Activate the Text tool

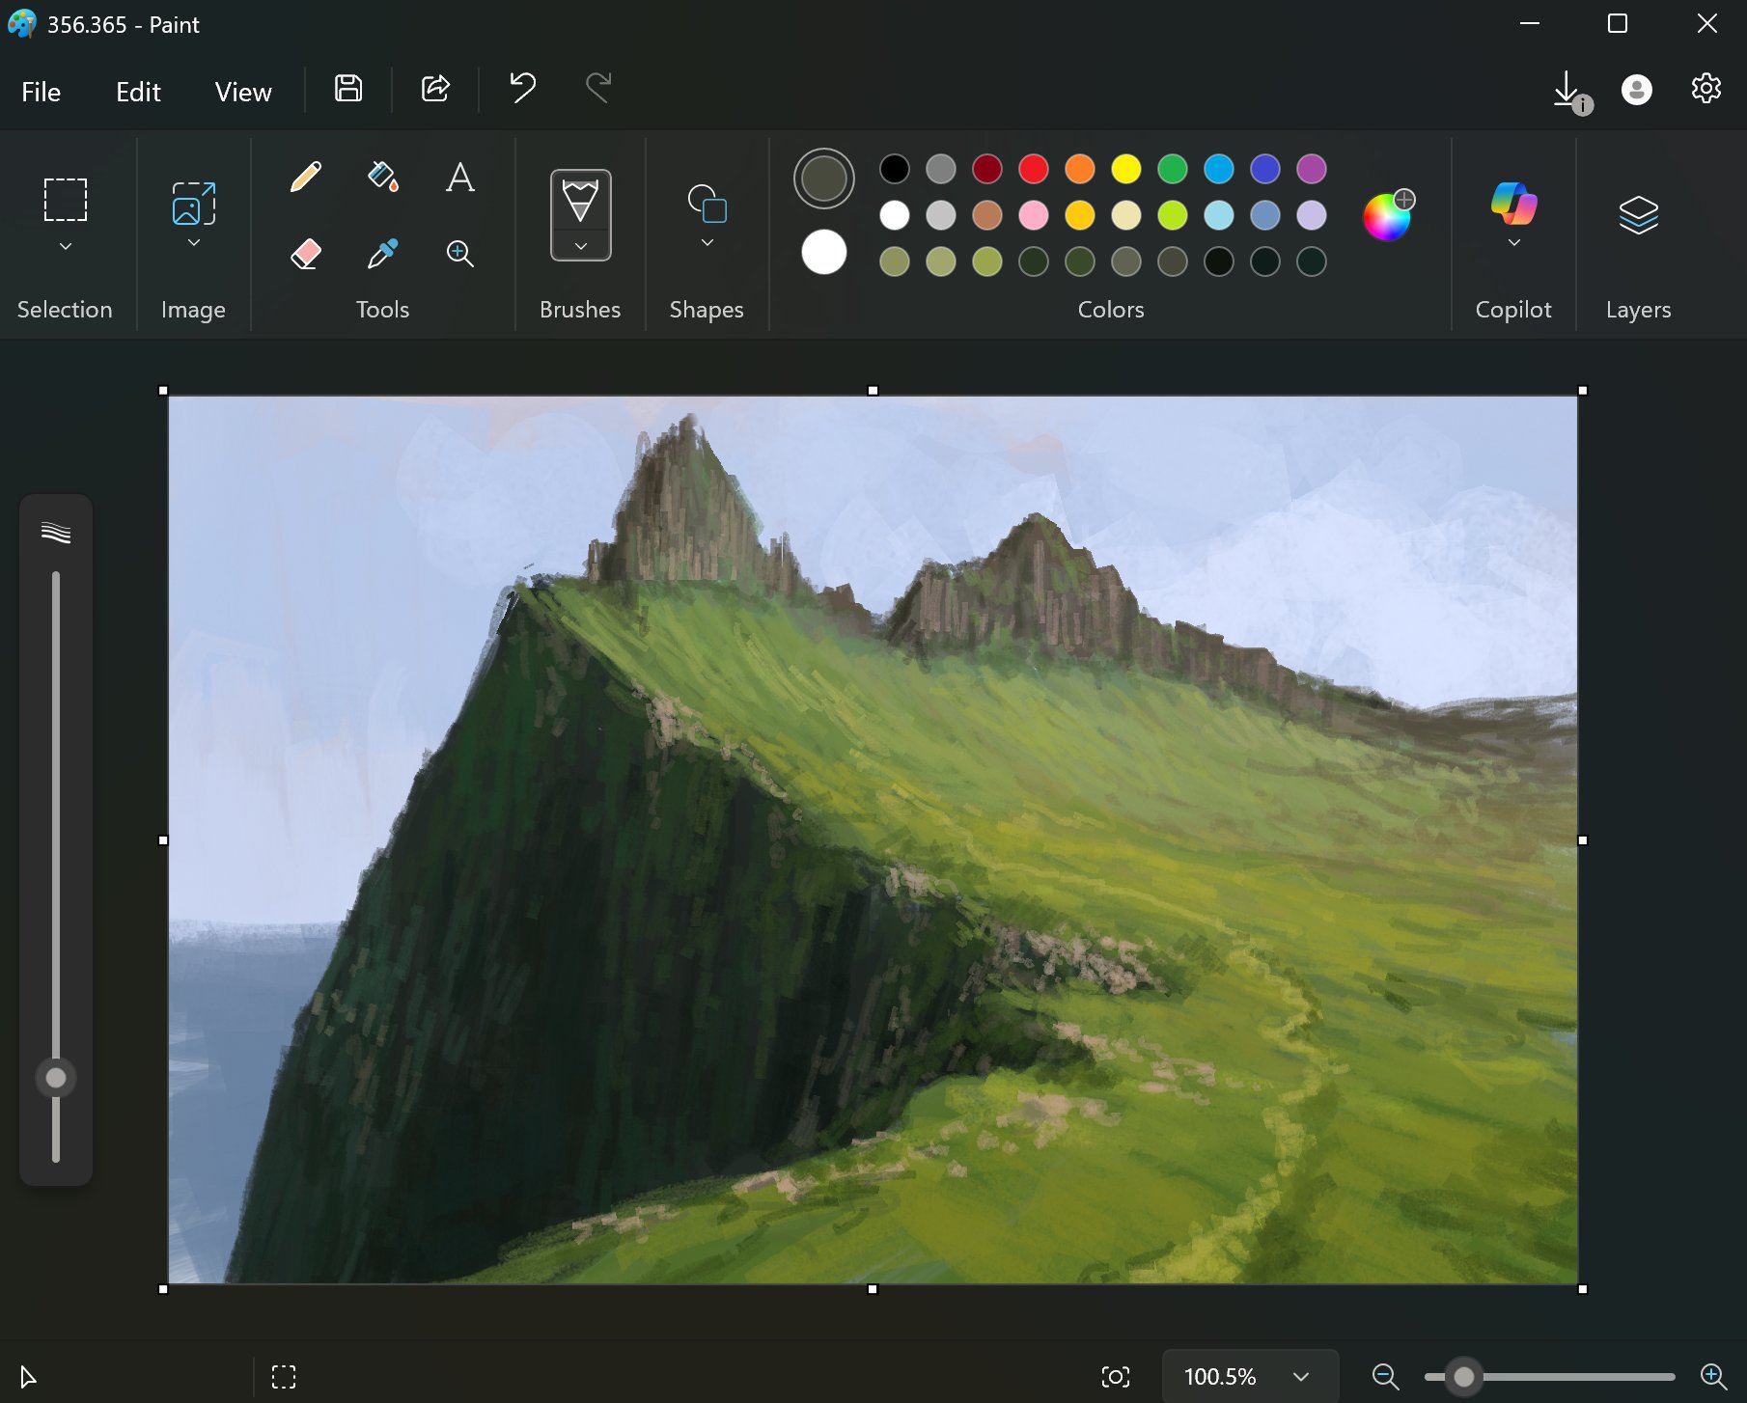coord(460,178)
